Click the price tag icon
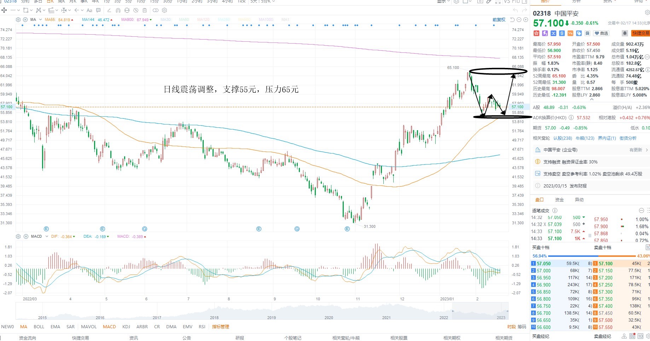 (x=579, y=33)
